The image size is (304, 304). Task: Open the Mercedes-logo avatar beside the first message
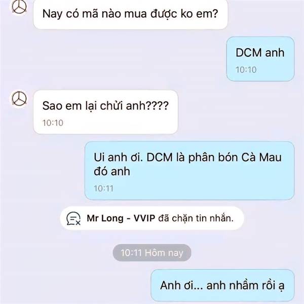coord(19,7)
